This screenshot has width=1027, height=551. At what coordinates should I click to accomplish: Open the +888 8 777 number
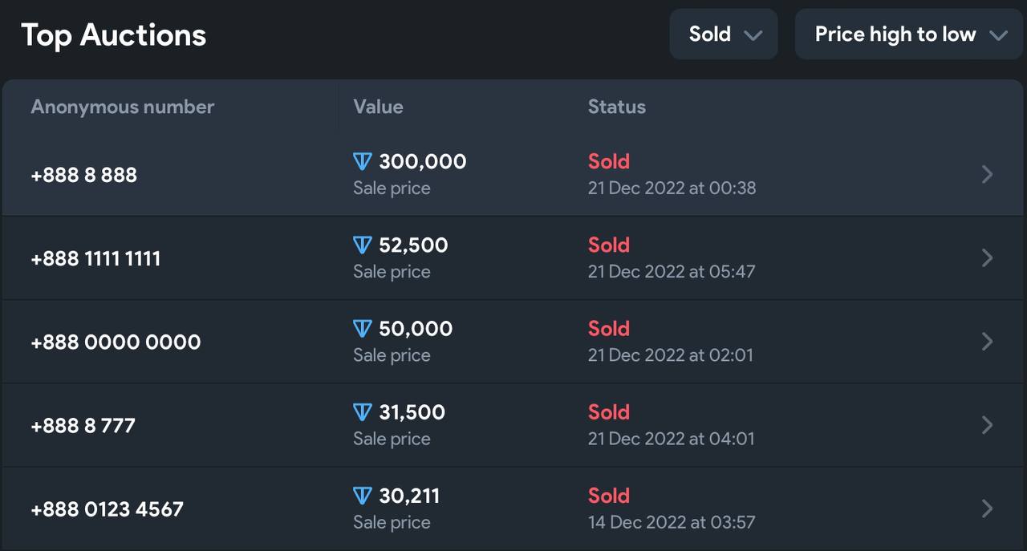pos(83,425)
